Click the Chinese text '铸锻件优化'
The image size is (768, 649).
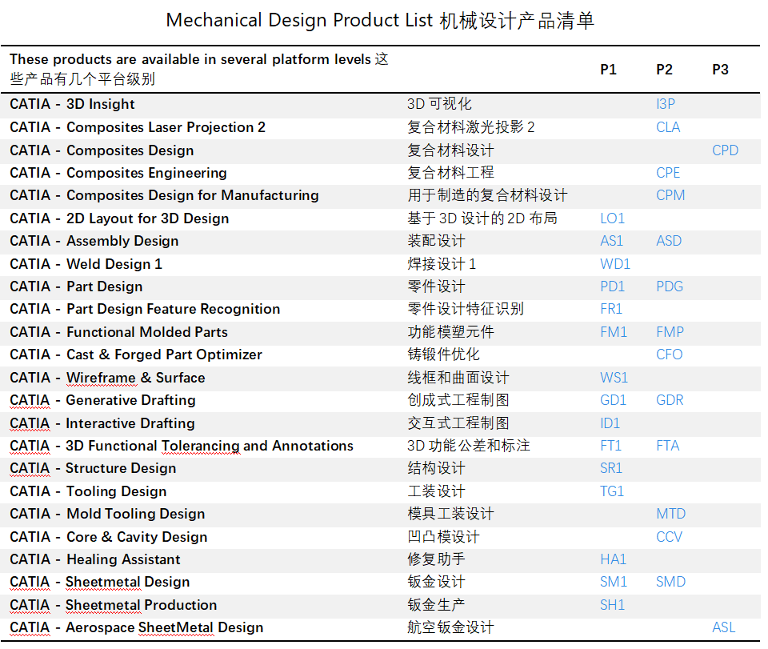(444, 355)
